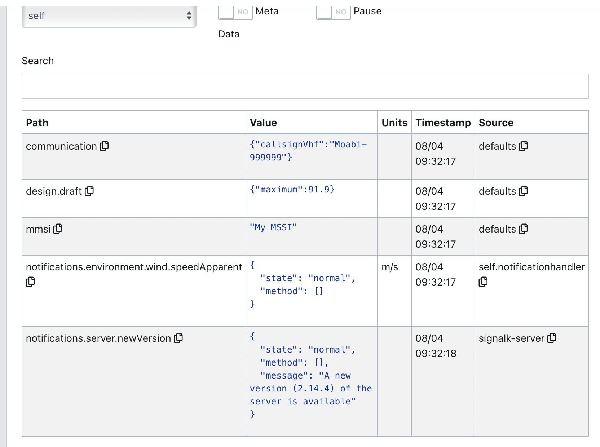Viewport: 600px width, 447px height.
Task: Toggle the Pause switch
Action: pos(333,12)
